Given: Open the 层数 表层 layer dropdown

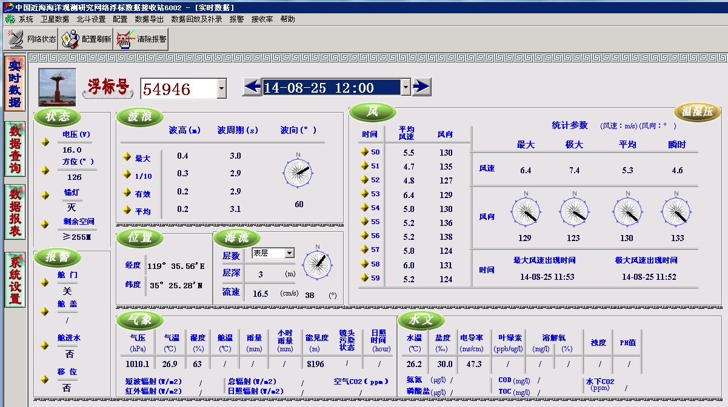Looking at the screenshot, I should click(289, 253).
